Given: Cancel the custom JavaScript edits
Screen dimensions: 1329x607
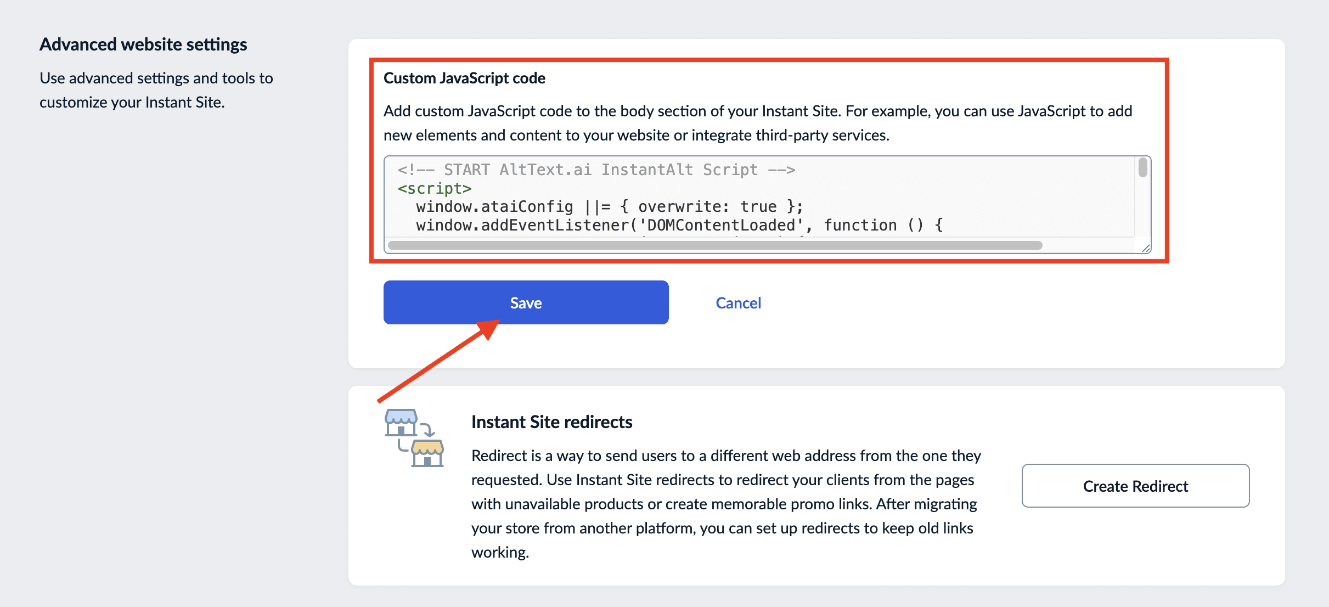Looking at the screenshot, I should [x=738, y=302].
